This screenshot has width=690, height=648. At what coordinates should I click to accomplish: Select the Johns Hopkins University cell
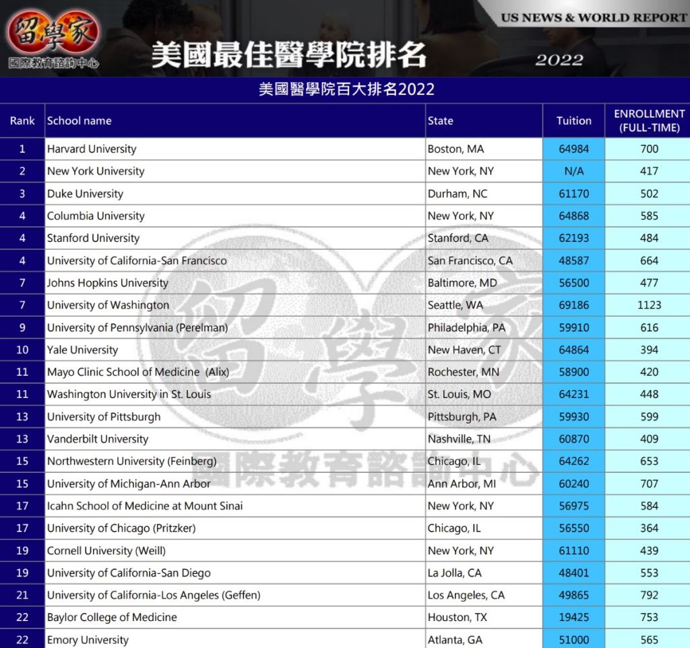(235, 283)
